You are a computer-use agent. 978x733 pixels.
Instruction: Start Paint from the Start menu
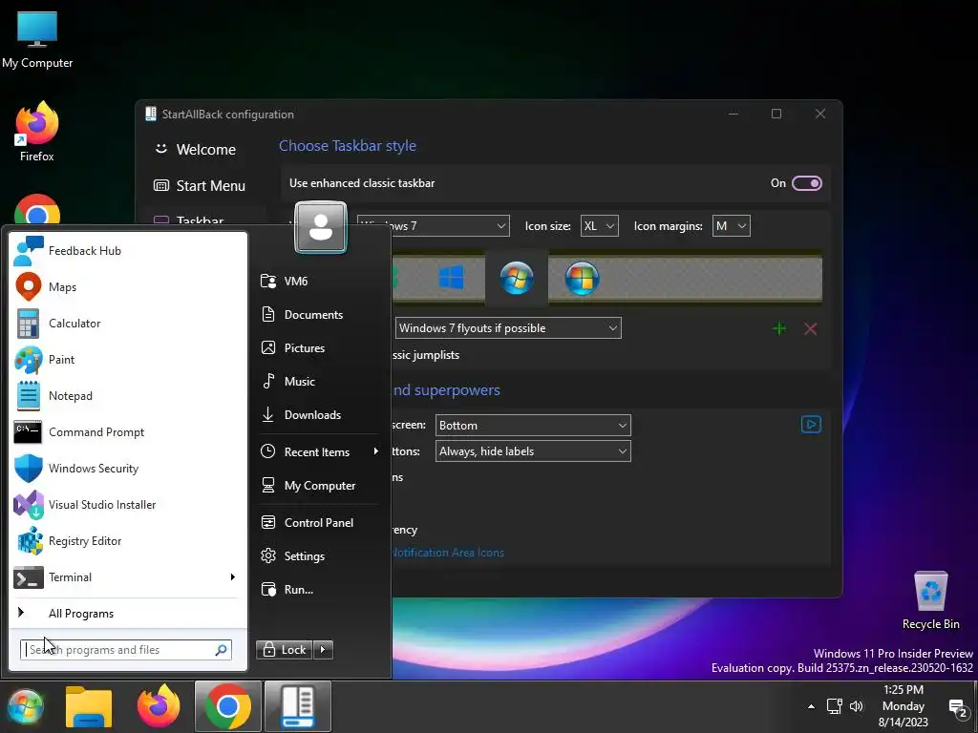[128, 360]
